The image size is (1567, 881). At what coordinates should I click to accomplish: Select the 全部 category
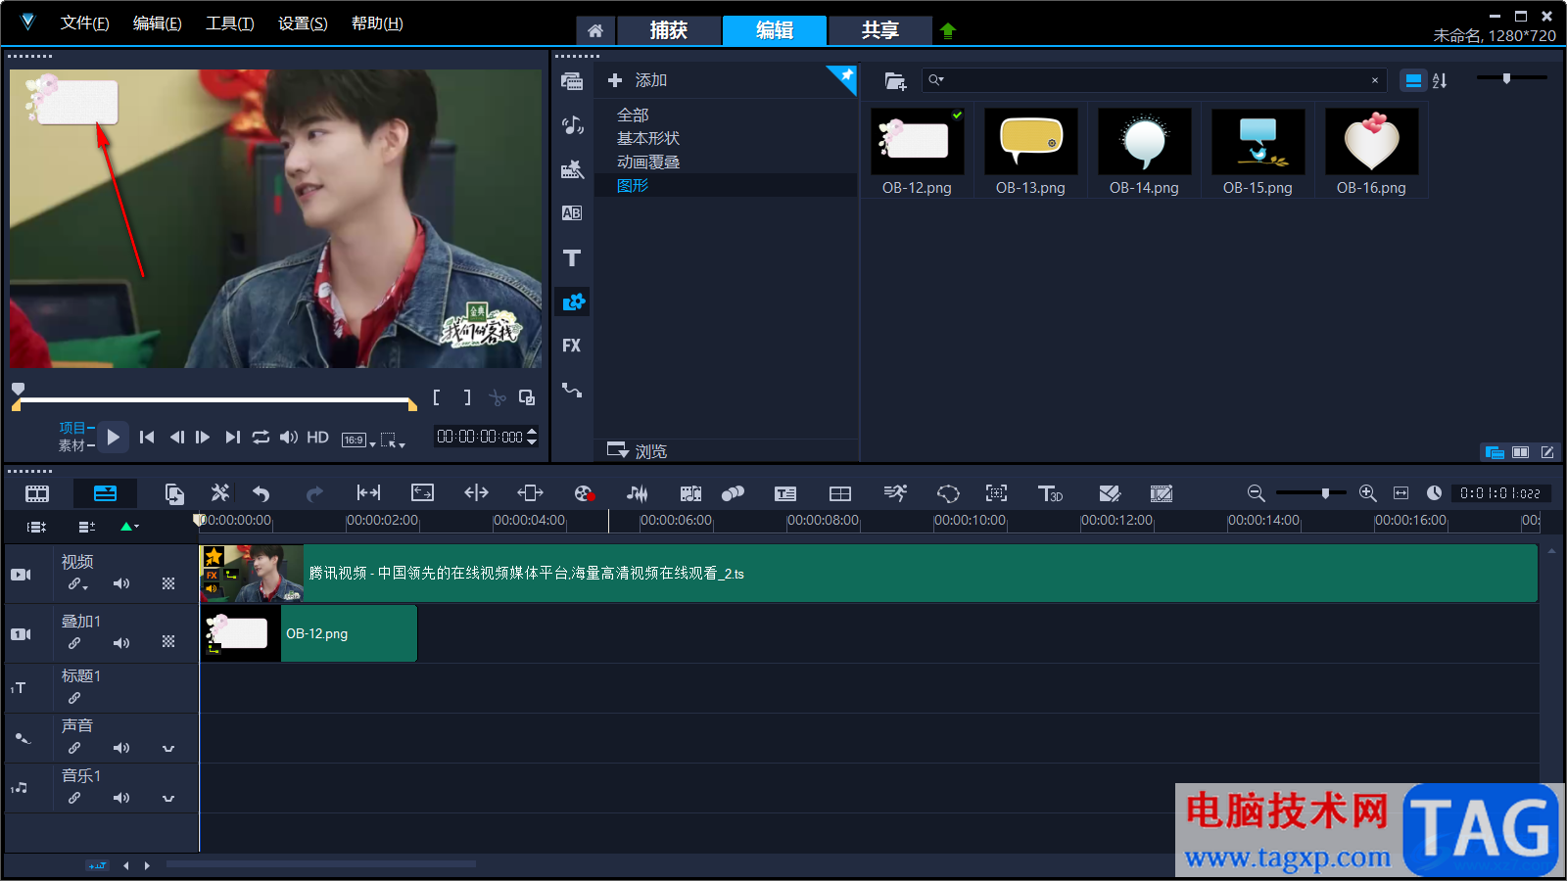[x=633, y=115]
